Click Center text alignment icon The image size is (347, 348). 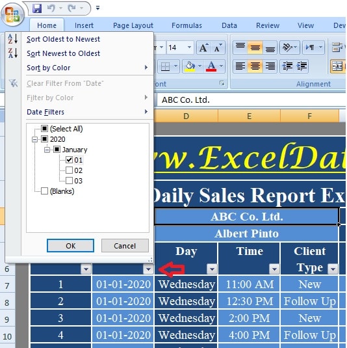click(255, 66)
